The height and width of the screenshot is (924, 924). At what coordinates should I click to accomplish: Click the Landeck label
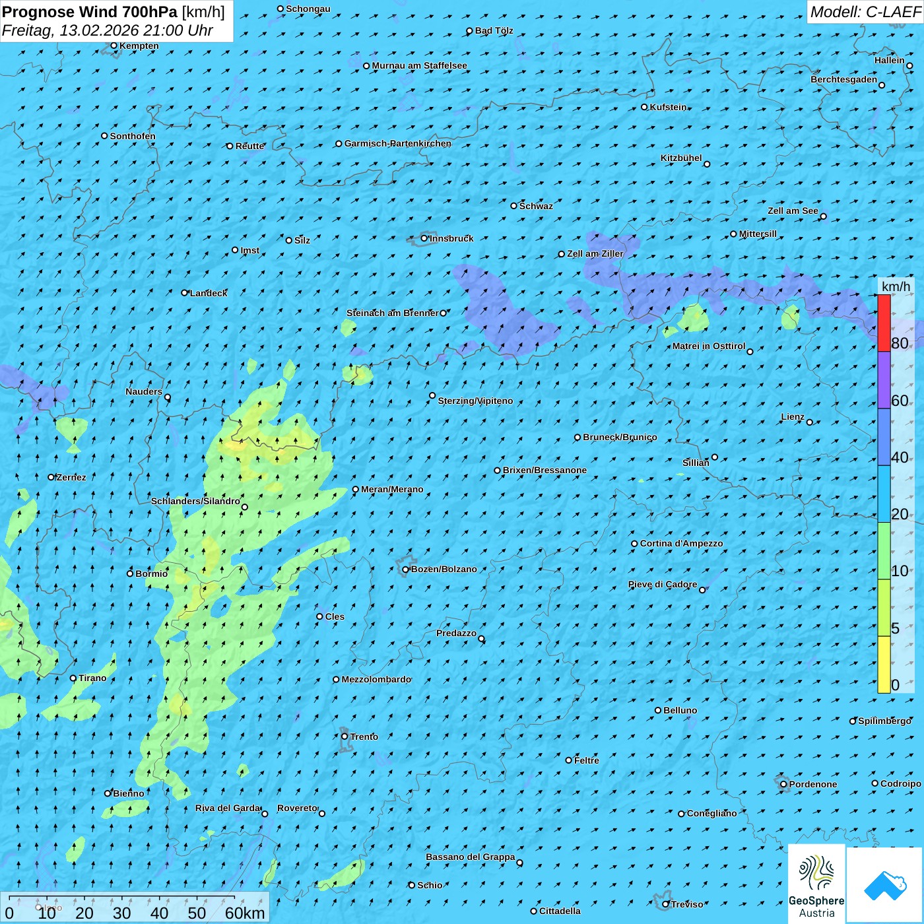209,293
